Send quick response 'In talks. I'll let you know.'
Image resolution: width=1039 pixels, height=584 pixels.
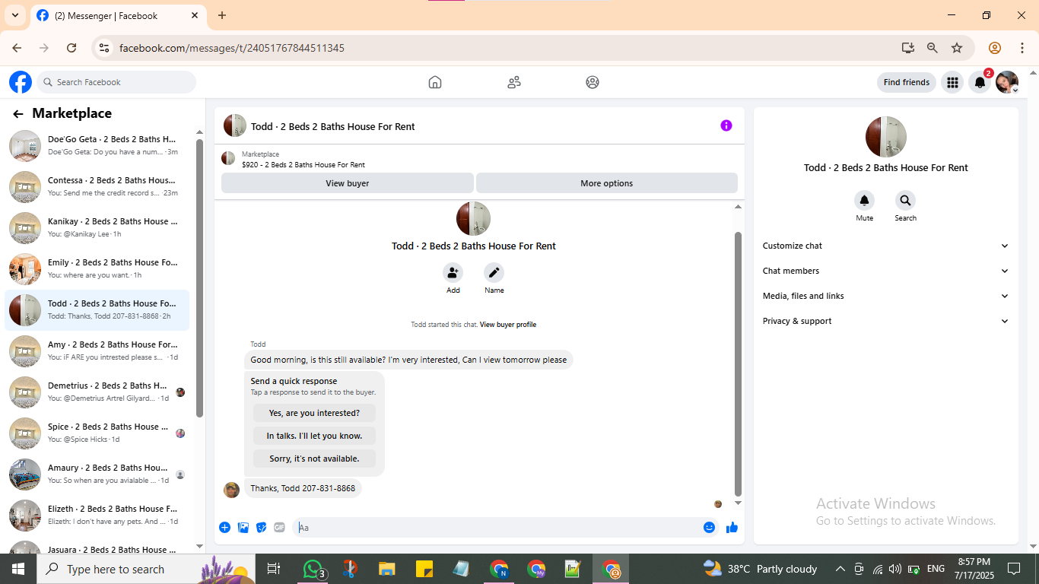(314, 436)
